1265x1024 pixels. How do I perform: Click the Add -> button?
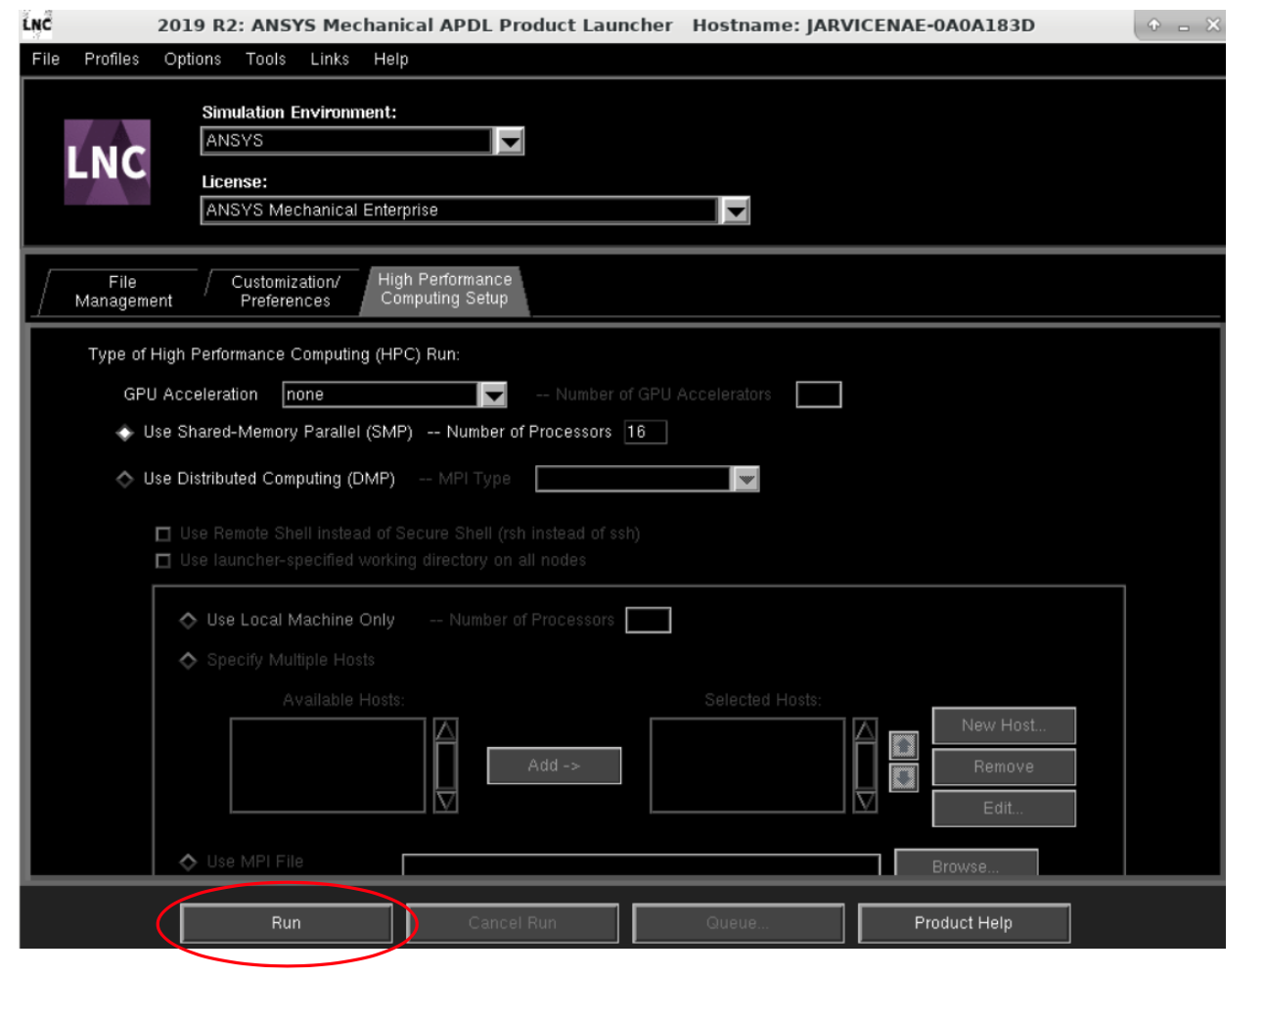(555, 766)
